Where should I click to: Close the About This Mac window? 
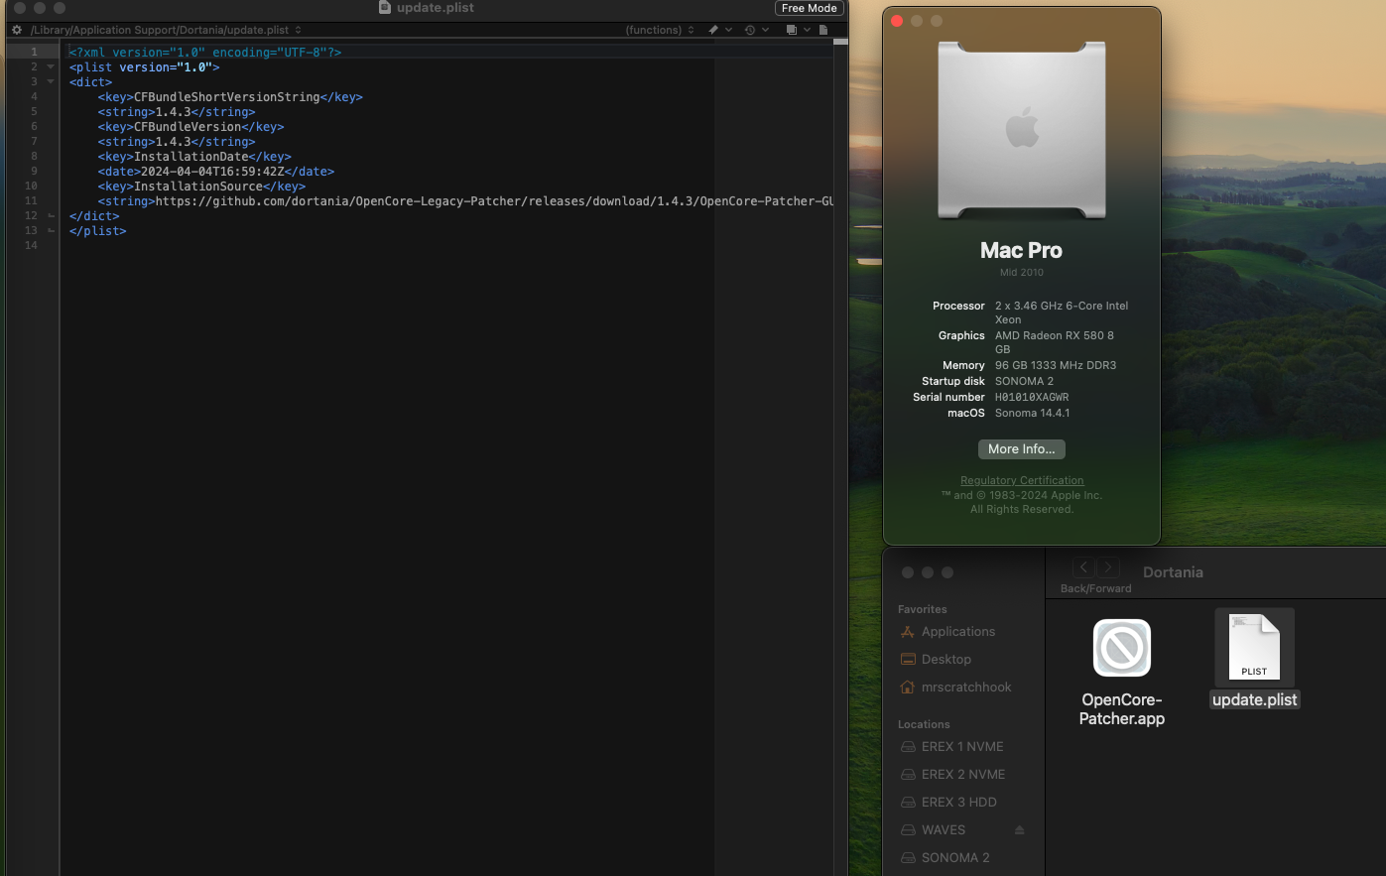(x=897, y=21)
